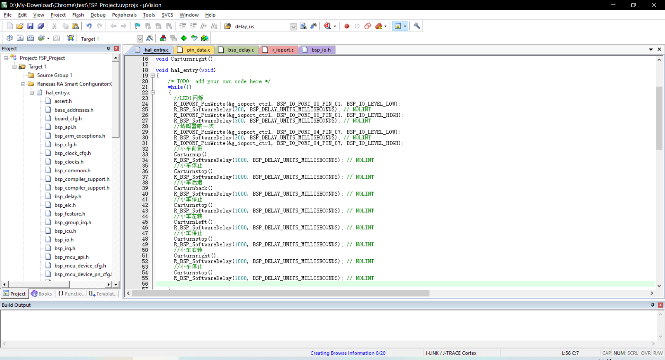This screenshot has width=665, height=360.
Task: Switch to the bsp_delay.c tab
Action: point(237,50)
